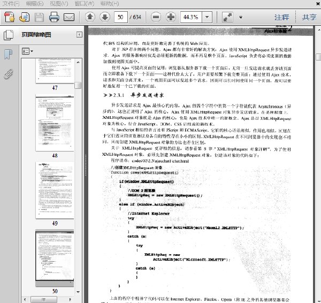Click the code line 'catch (e)' after Msxml2

pos(137,237)
